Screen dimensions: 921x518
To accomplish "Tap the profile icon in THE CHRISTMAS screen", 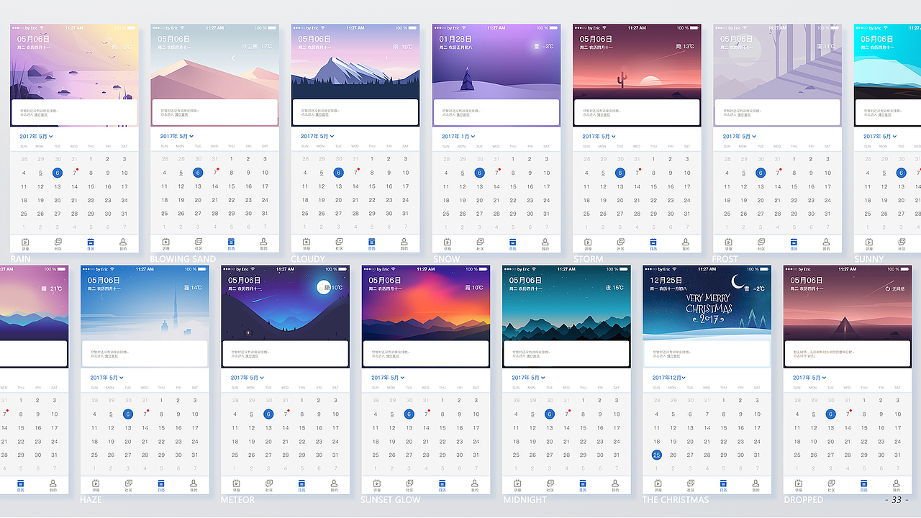I will click(x=756, y=483).
